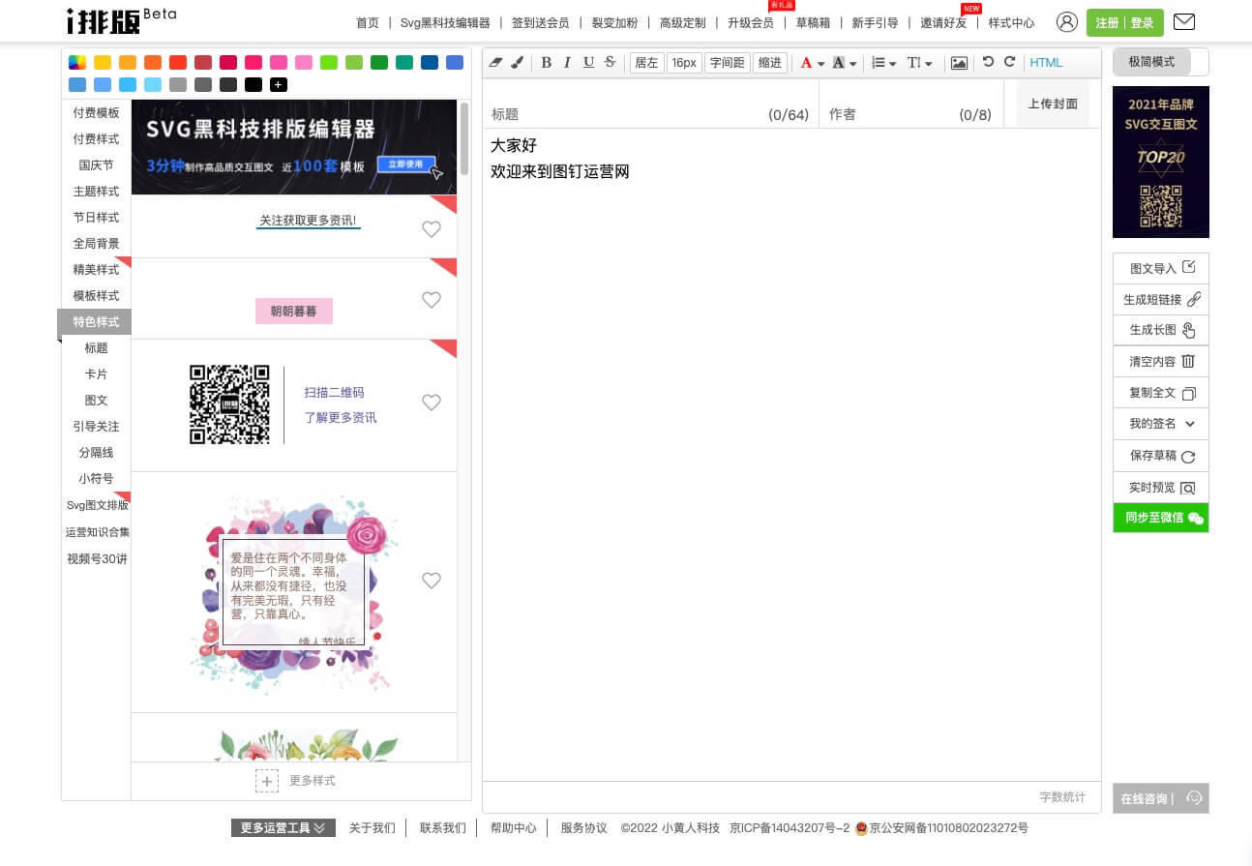Click the plus icon beside 更多样式
The width and height of the screenshot is (1252, 866).
point(267,781)
